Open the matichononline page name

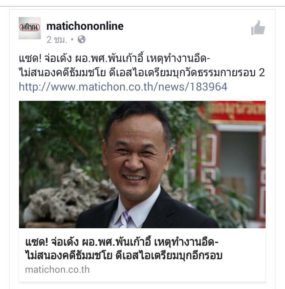coord(85,26)
